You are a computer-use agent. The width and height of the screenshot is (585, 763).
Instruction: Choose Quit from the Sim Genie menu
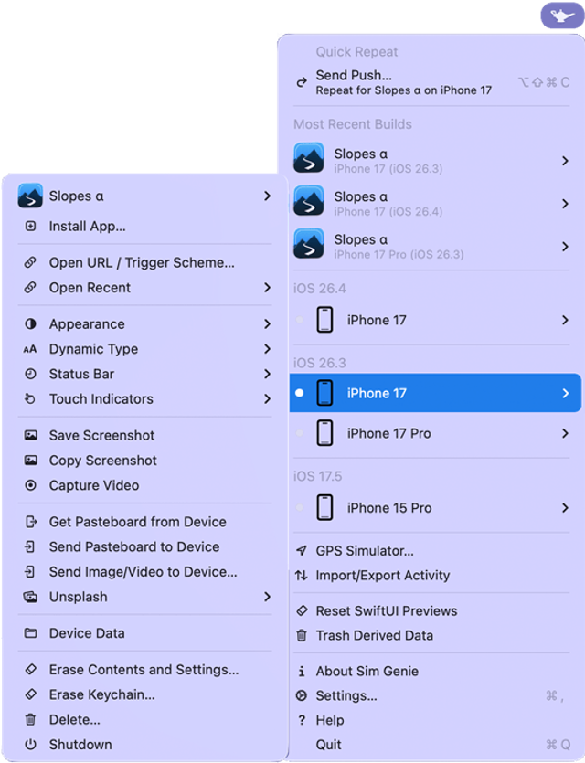coord(431,745)
